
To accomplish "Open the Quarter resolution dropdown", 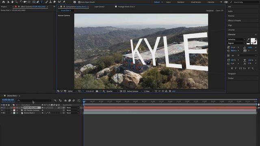I will click(x=113, y=91).
